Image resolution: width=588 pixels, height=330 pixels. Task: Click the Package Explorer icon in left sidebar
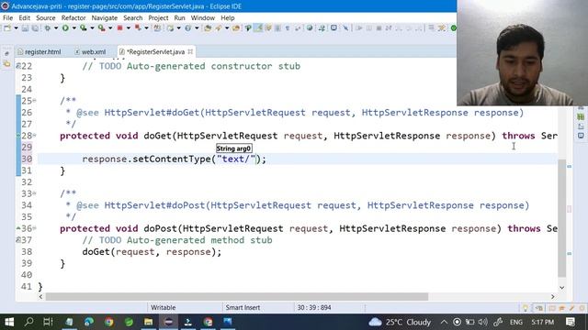pos(6,64)
